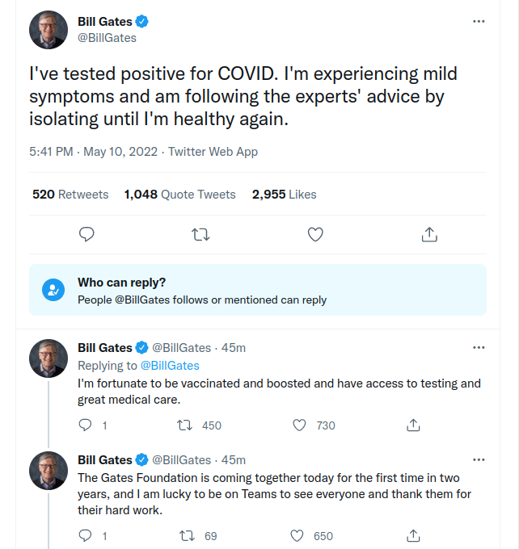Share the main tweet via share icon
This screenshot has height=549, width=519.
click(429, 234)
